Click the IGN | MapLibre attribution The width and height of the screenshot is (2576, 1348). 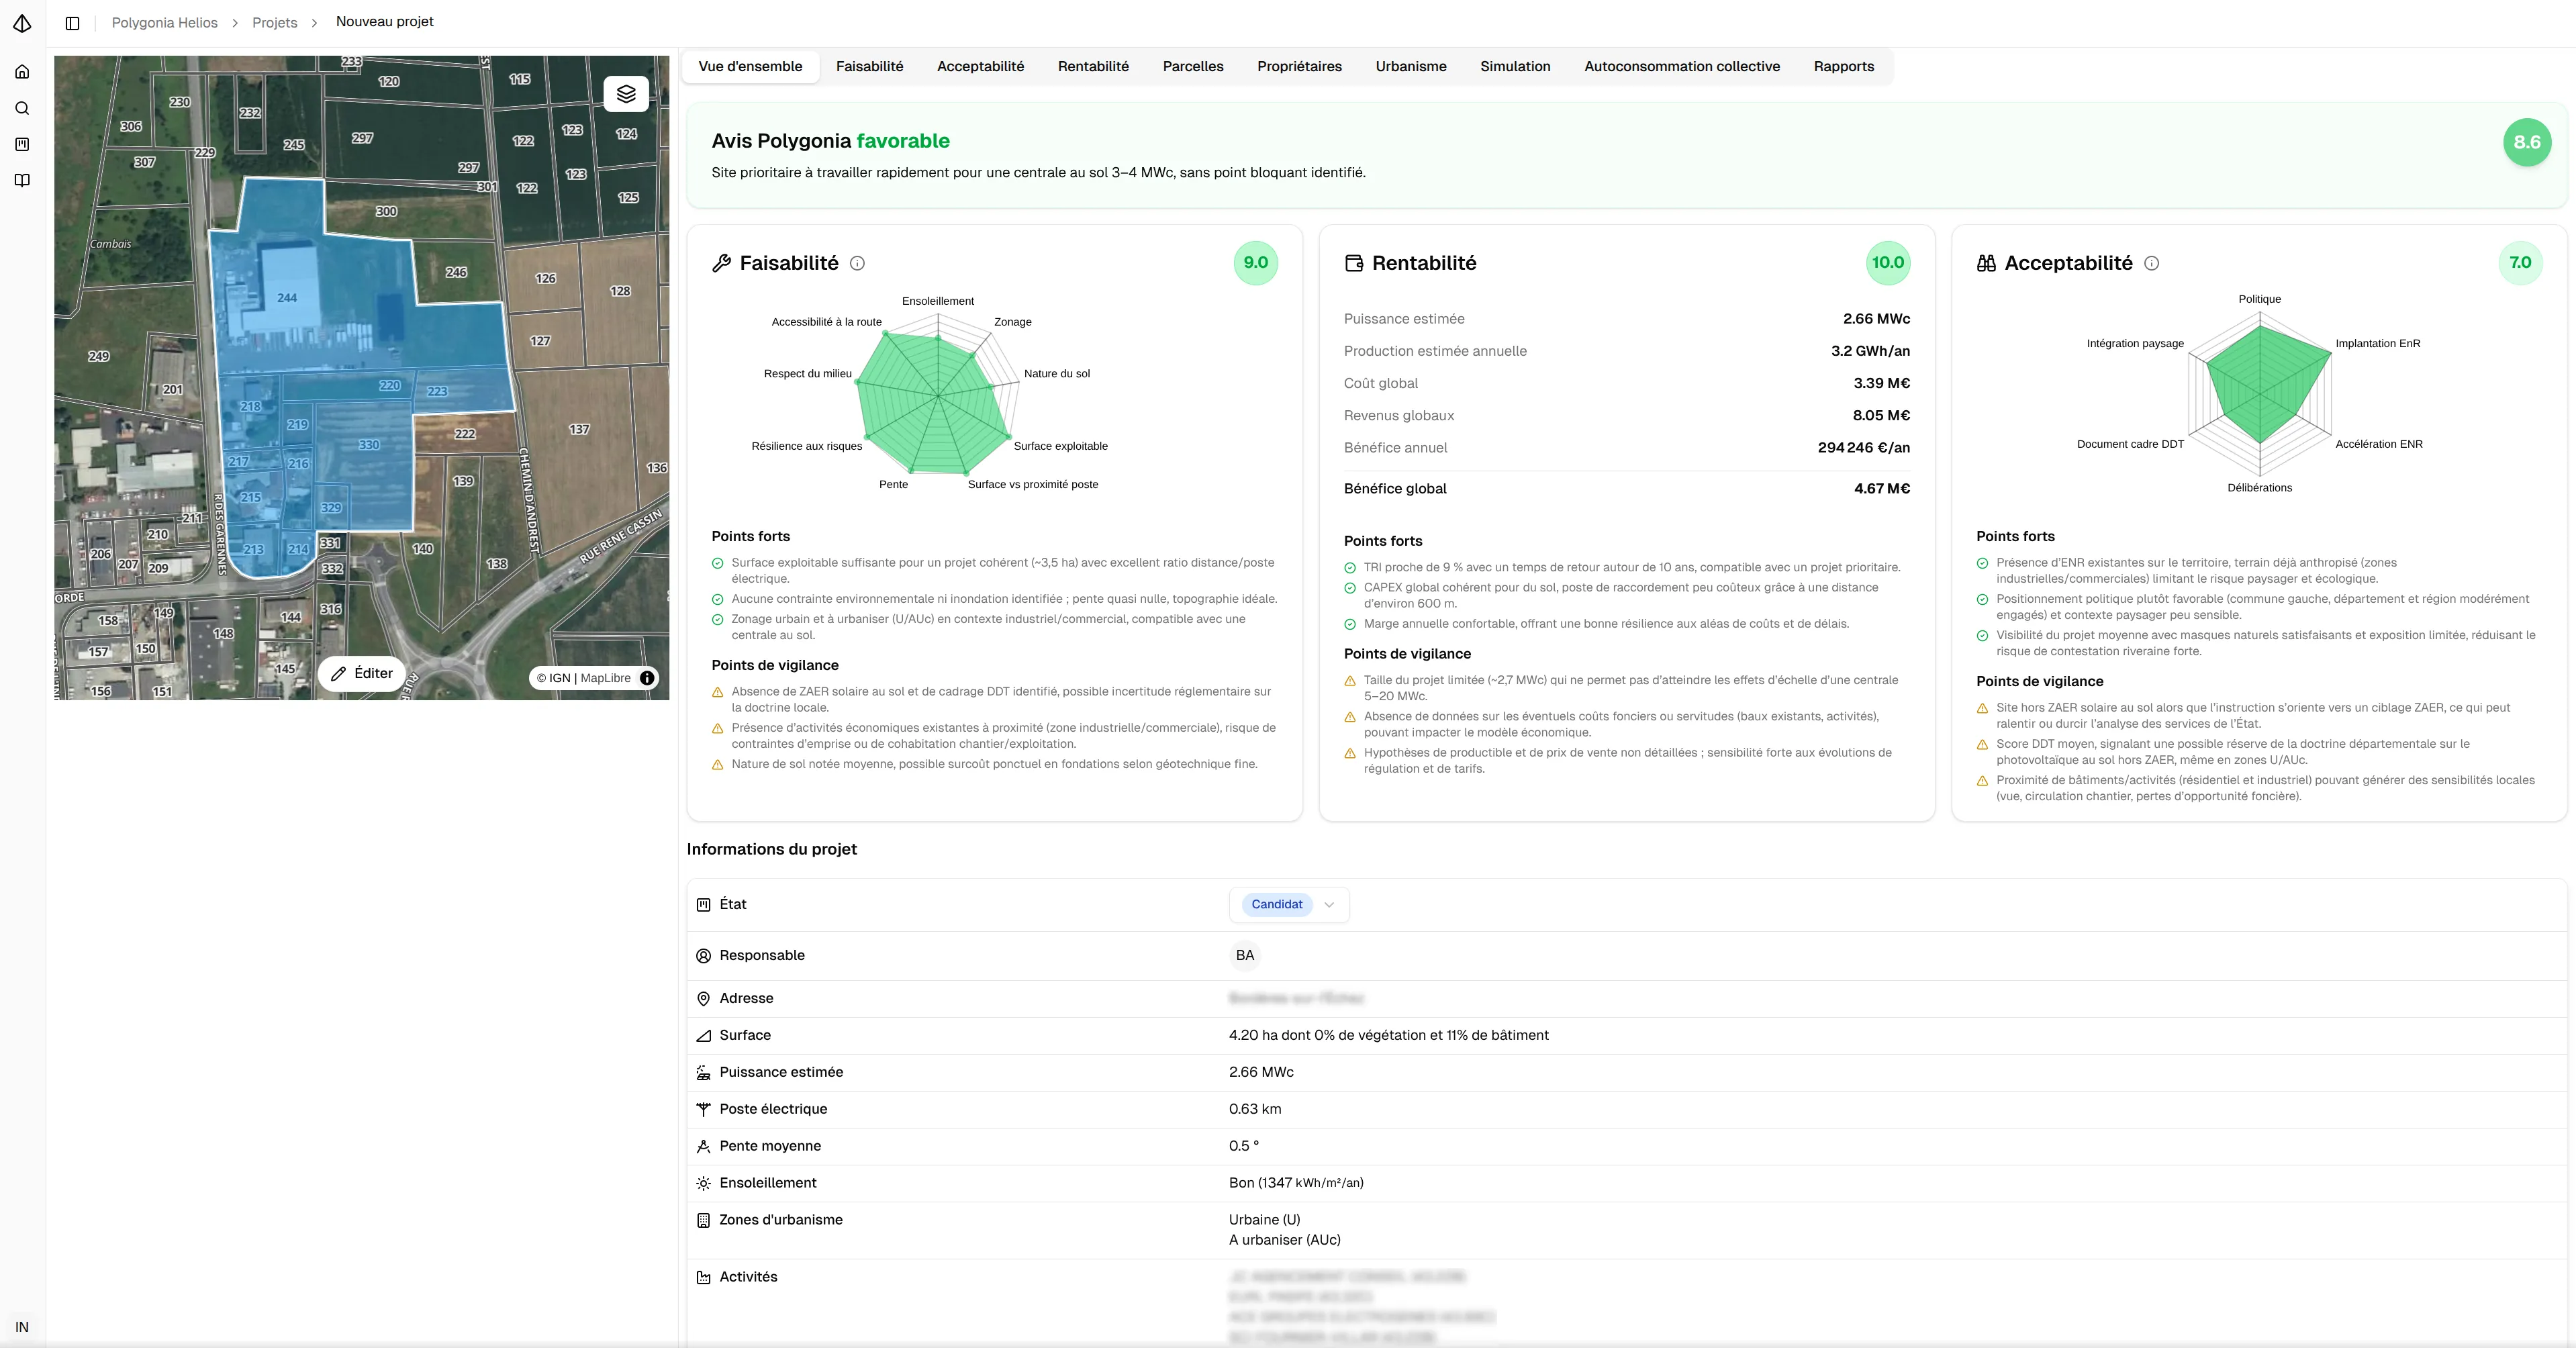pos(584,678)
